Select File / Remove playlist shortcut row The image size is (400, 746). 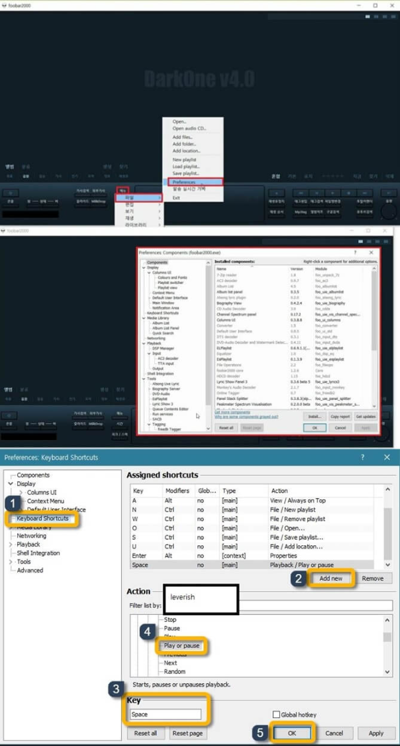pos(257,519)
